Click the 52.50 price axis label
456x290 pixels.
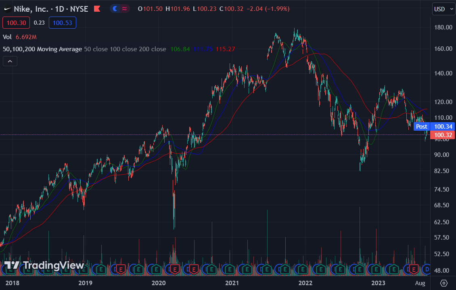(441, 254)
